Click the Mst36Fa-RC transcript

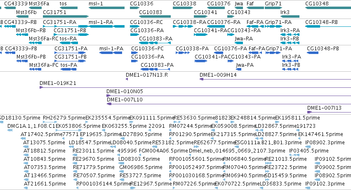(35, 43)
